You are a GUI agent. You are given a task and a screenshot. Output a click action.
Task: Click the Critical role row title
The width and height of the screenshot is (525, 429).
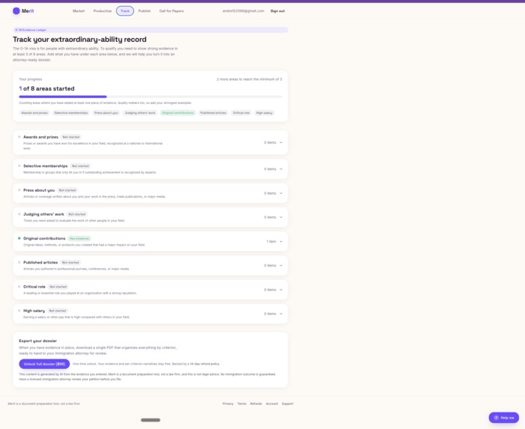[x=34, y=287]
